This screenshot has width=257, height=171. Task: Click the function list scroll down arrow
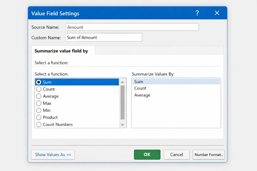[122, 125]
